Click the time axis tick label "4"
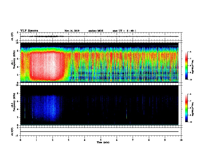Image resolution: width=204 pixels, height=157 pixels. (85, 140)
